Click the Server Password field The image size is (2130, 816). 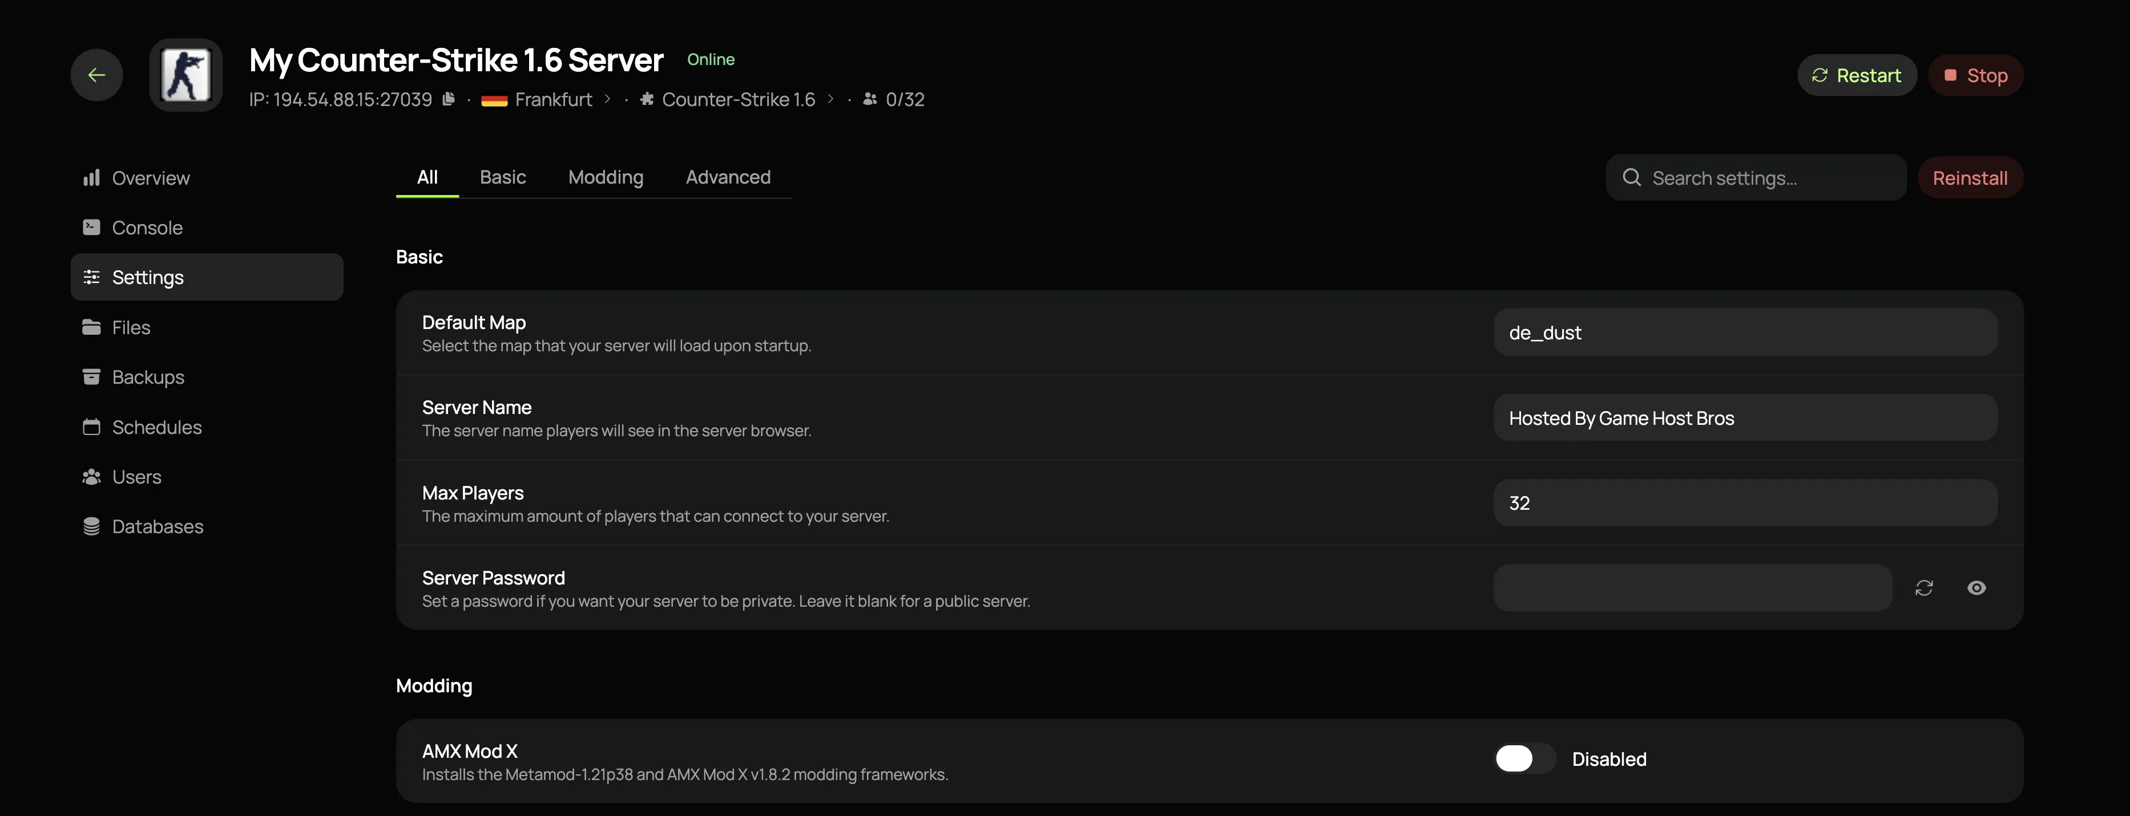coord(1693,588)
